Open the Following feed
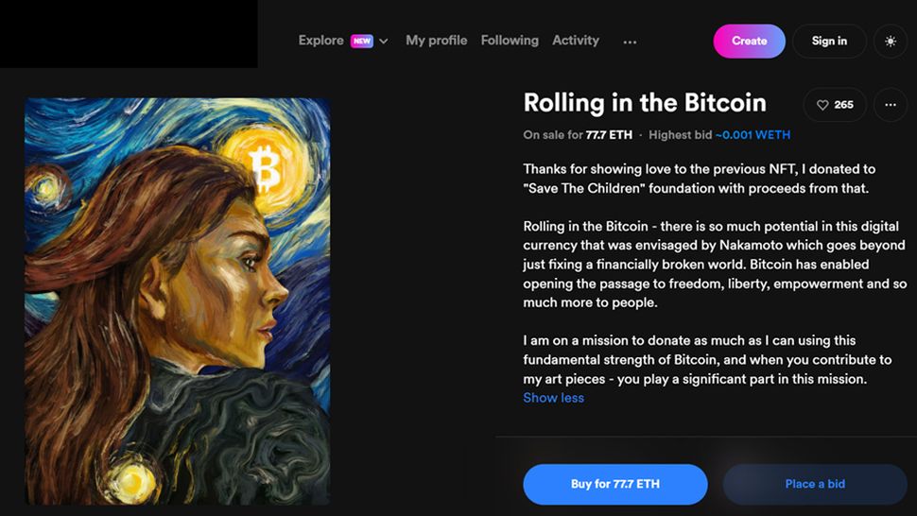Image resolution: width=917 pixels, height=516 pixels. point(510,41)
